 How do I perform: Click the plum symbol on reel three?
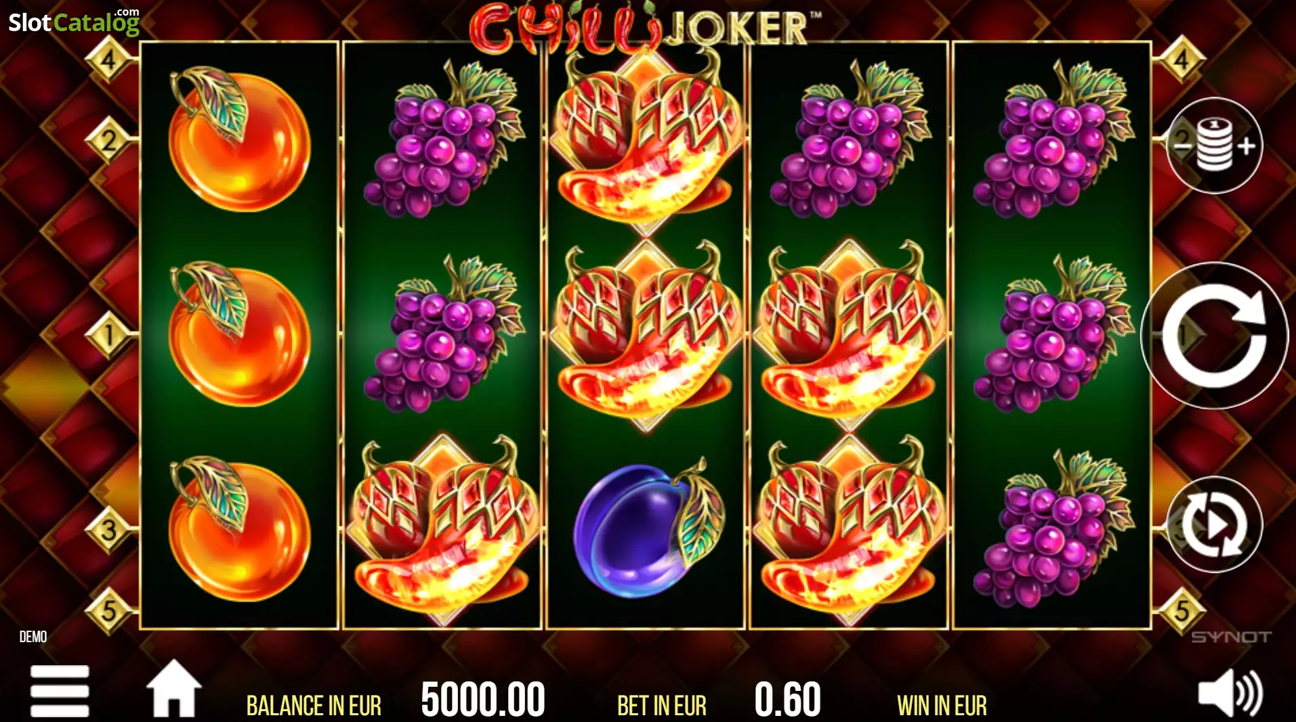click(x=646, y=529)
